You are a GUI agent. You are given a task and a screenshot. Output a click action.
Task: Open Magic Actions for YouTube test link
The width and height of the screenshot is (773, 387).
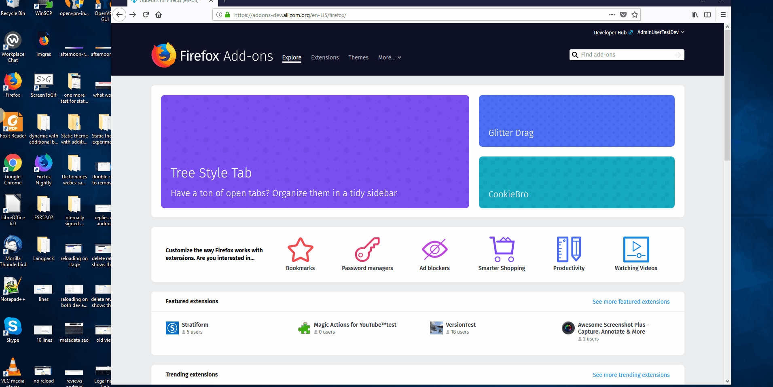pos(355,325)
